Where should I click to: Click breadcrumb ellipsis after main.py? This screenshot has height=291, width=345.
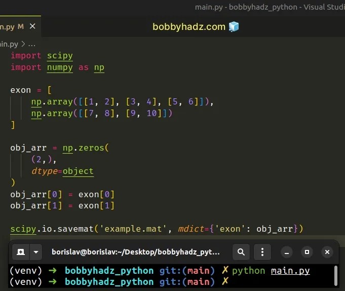click(32, 45)
